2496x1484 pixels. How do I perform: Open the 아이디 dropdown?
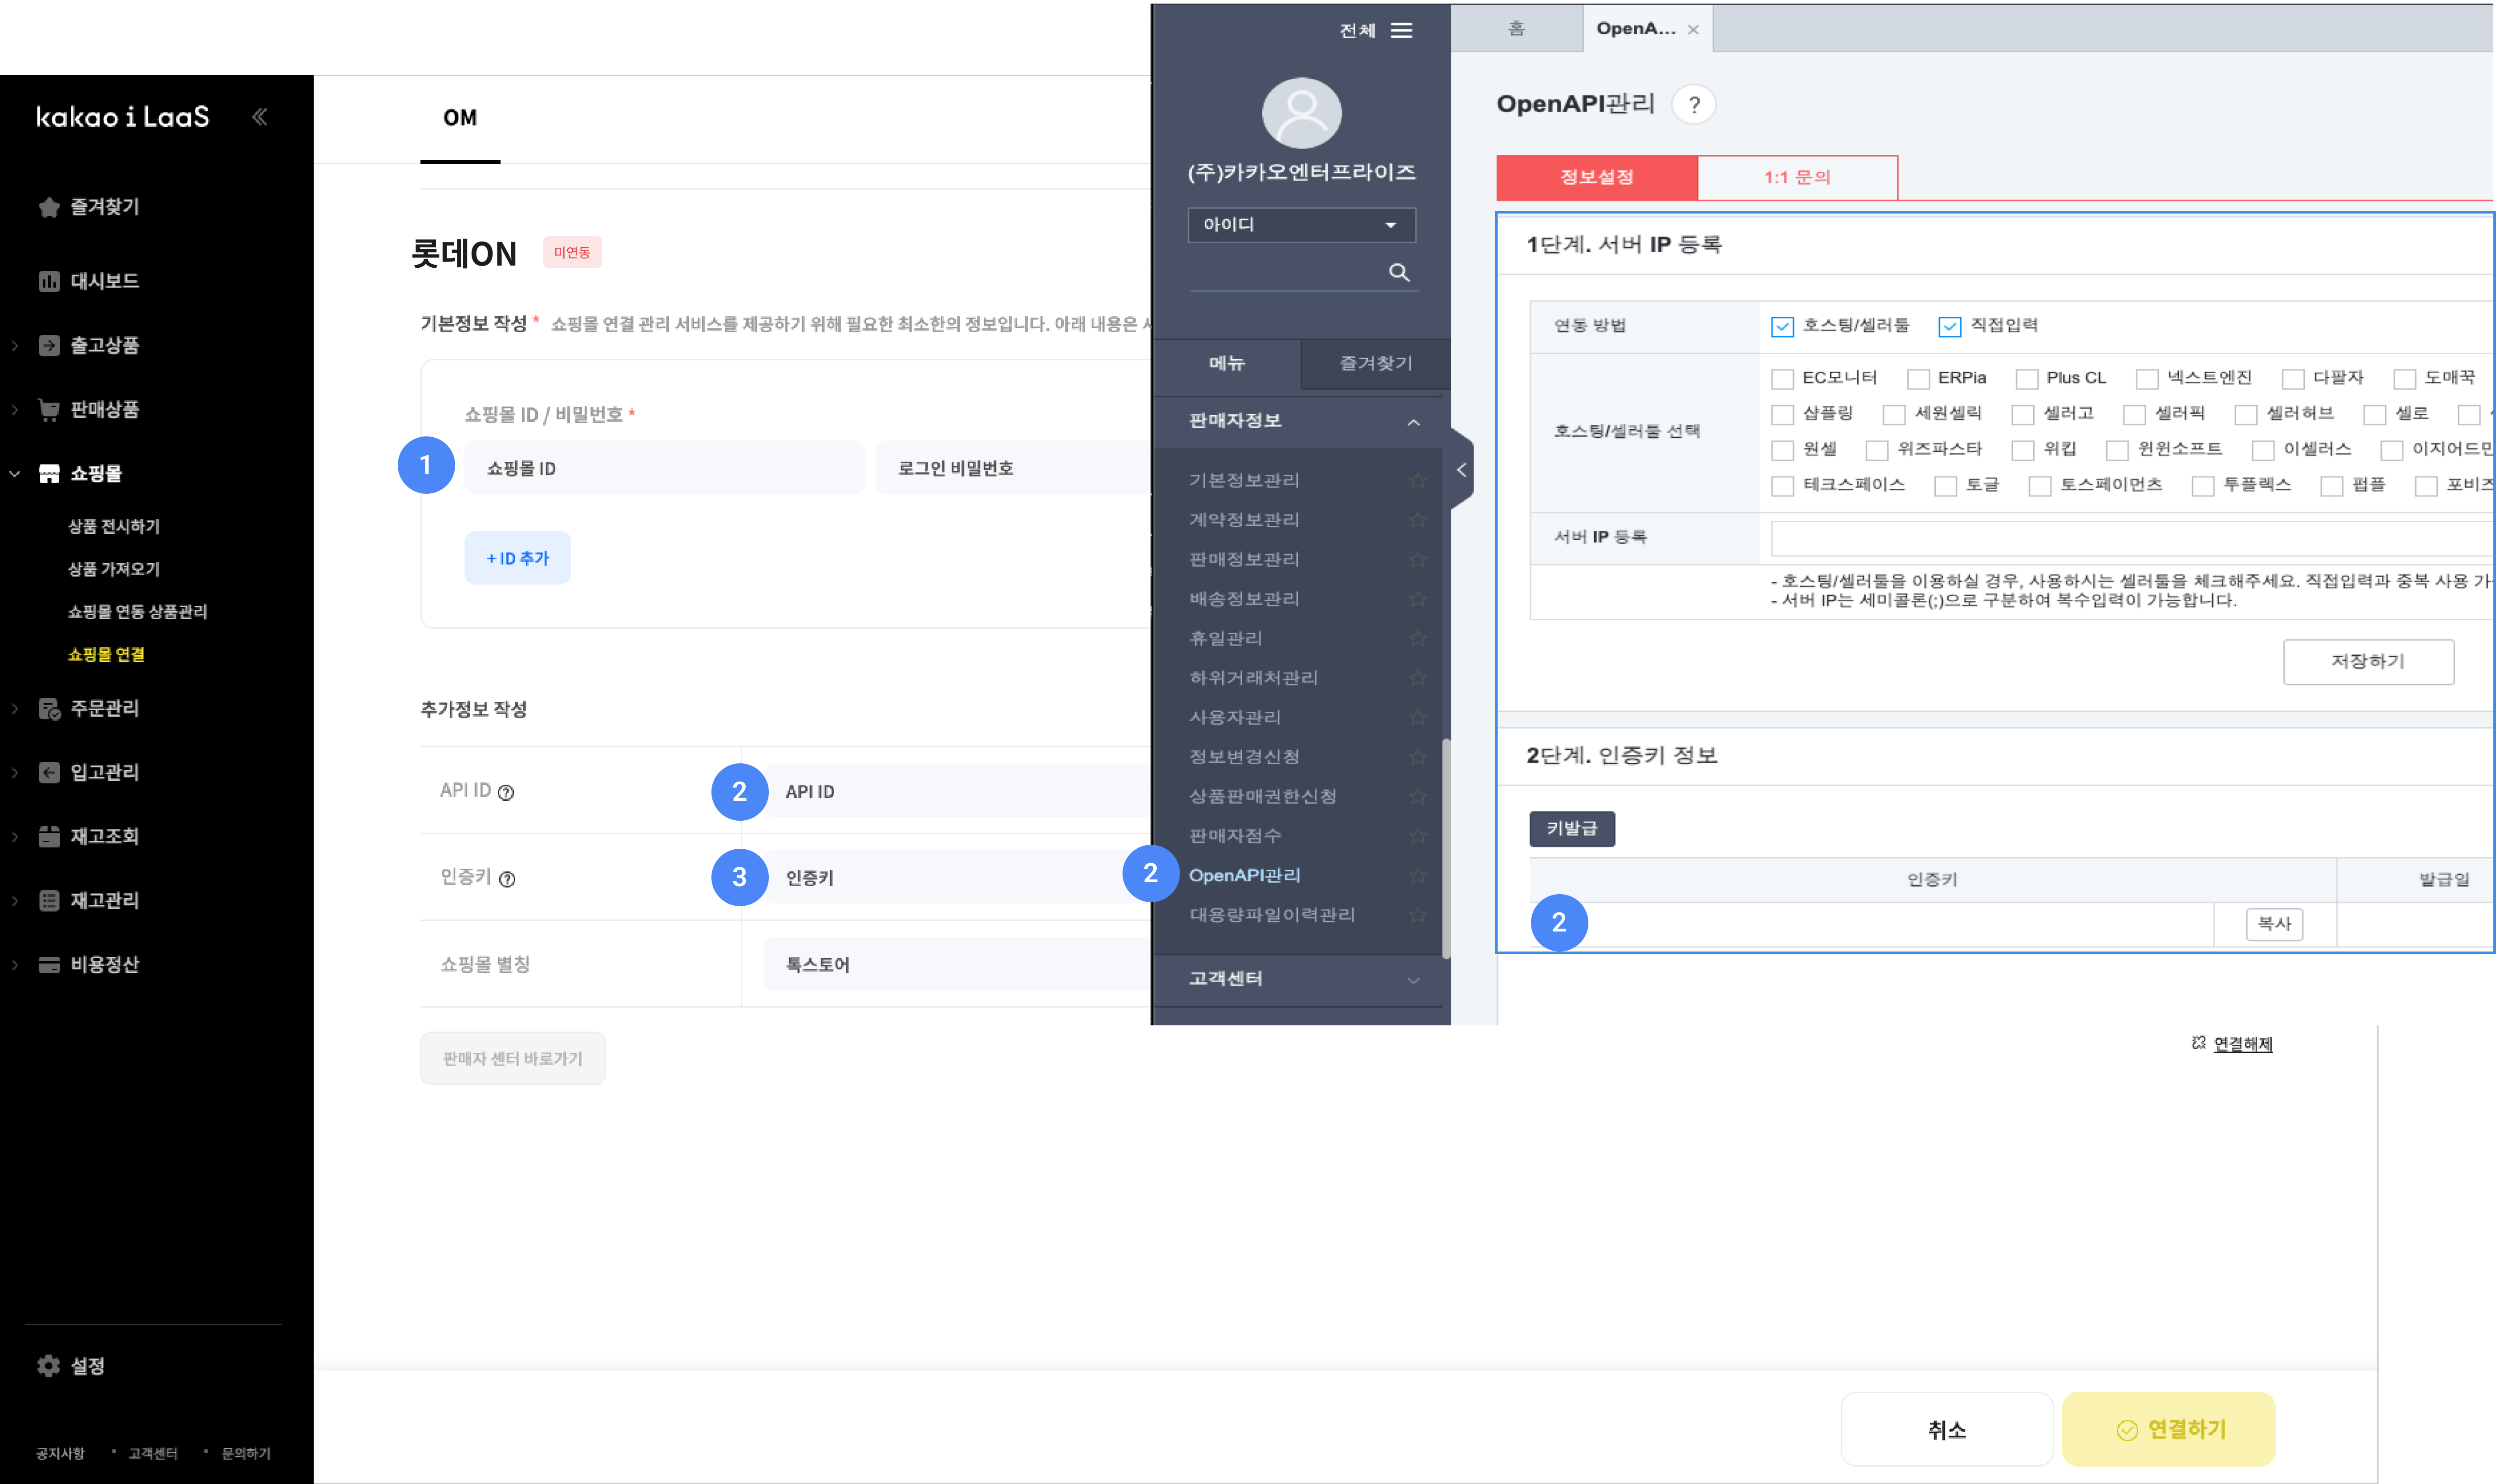1301,225
